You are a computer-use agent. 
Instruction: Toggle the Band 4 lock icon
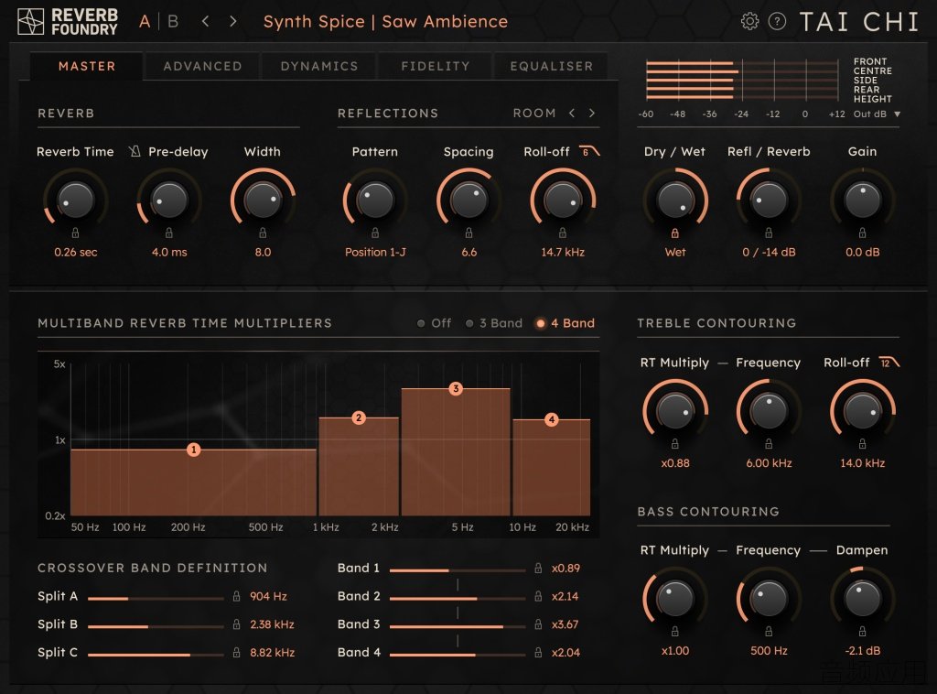(538, 652)
